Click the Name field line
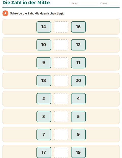The height and width of the screenshot is (158, 122). tap(88, 4)
